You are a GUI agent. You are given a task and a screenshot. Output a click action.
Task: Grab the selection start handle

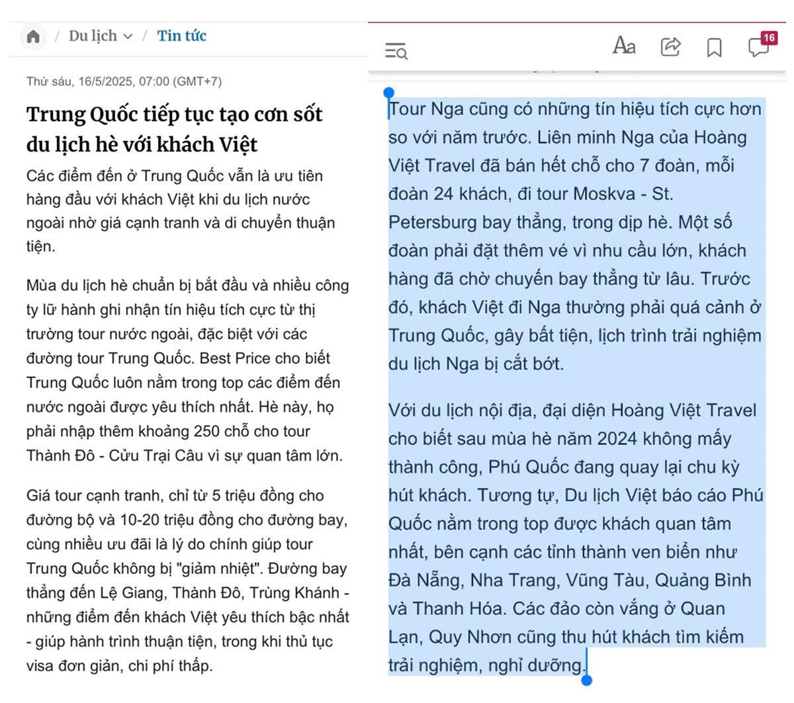(x=388, y=94)
